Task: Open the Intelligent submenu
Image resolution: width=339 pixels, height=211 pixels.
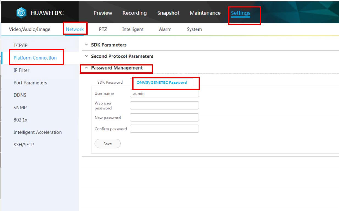Action: 133,29
